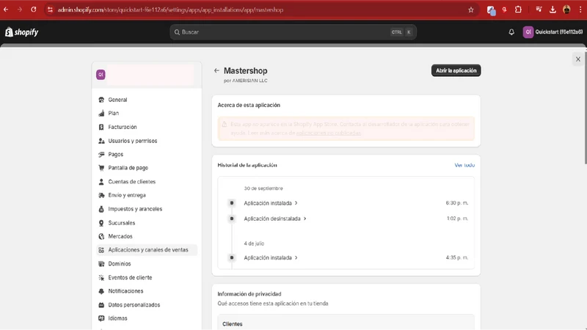This screenshot has height=330, width=587.
Task: Click the Eventos de cliente icon
Action: click(x=101, y=278)
